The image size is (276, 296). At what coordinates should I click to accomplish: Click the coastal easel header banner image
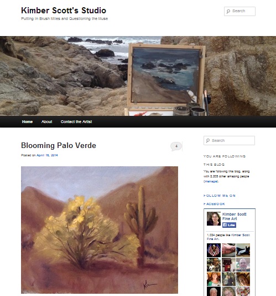point(138,76)
